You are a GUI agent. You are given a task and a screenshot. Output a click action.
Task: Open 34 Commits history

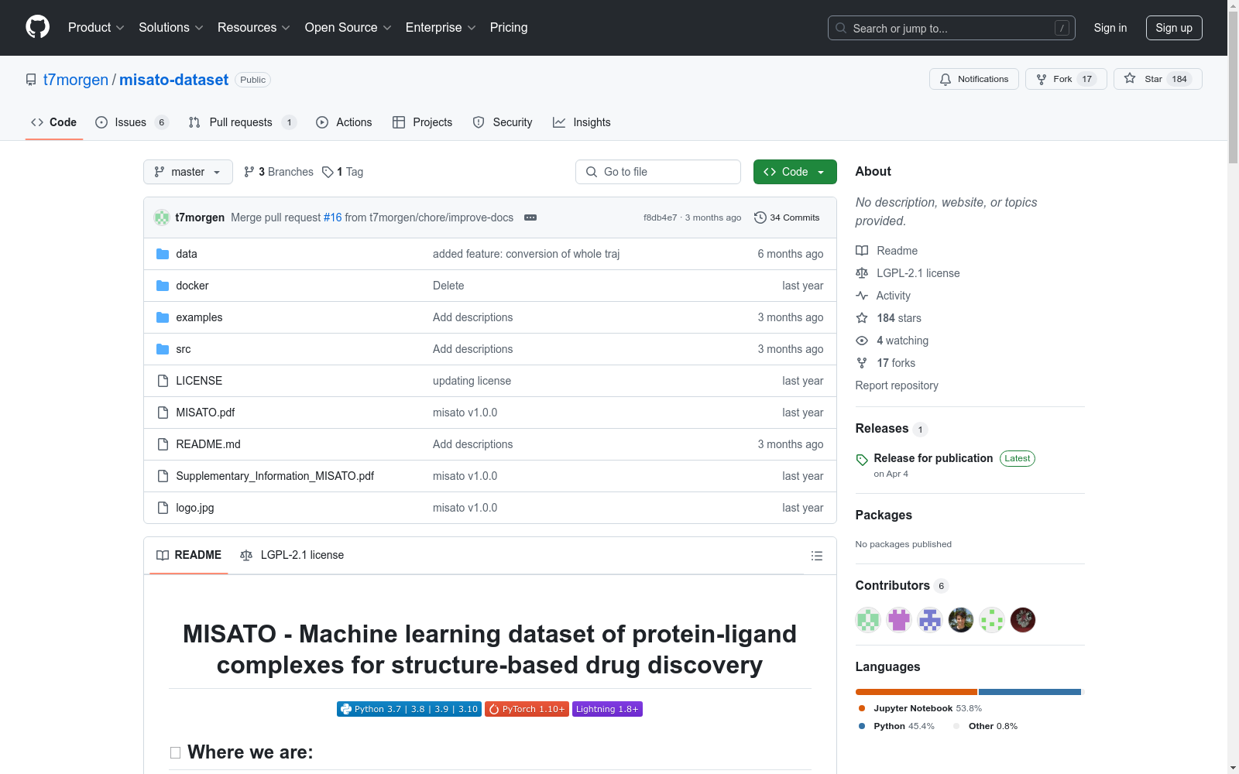click(x=787, y=217)
